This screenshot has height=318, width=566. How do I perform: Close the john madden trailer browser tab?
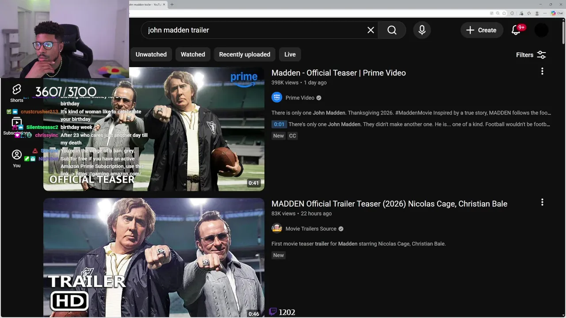tap(164, 4)
